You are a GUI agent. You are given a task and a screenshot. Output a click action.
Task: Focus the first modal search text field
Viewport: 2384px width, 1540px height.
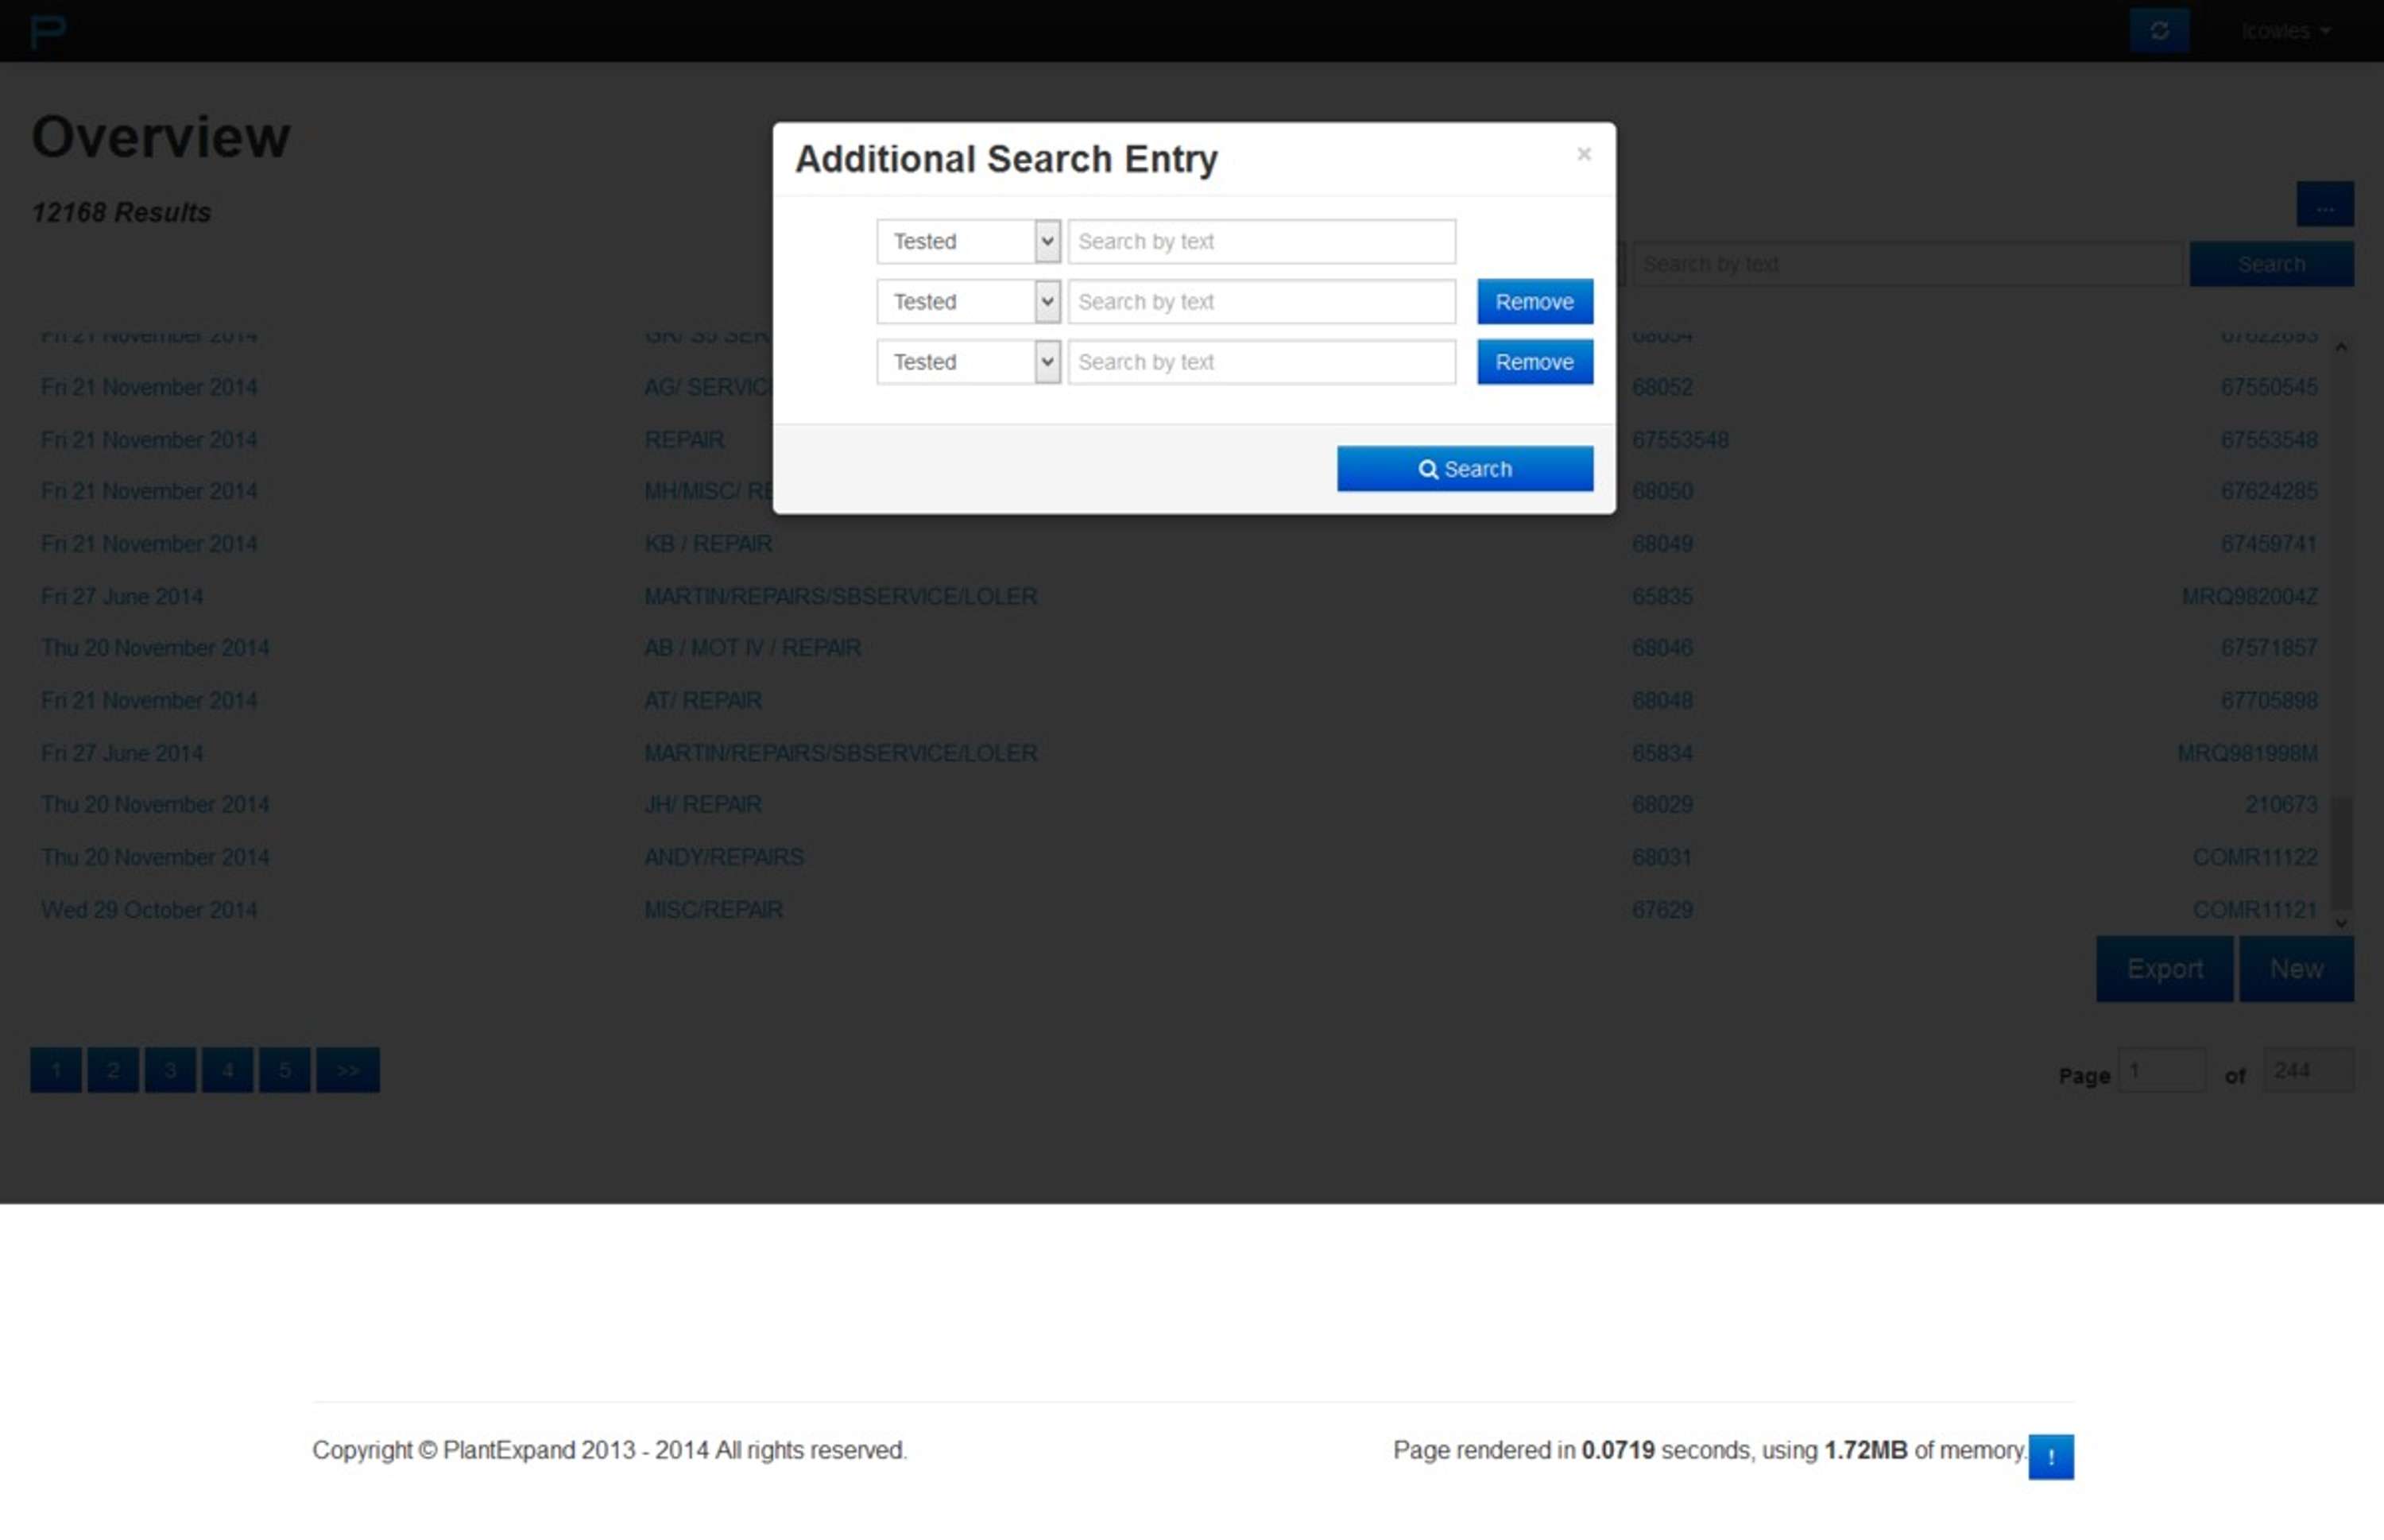coord(1261,241)
